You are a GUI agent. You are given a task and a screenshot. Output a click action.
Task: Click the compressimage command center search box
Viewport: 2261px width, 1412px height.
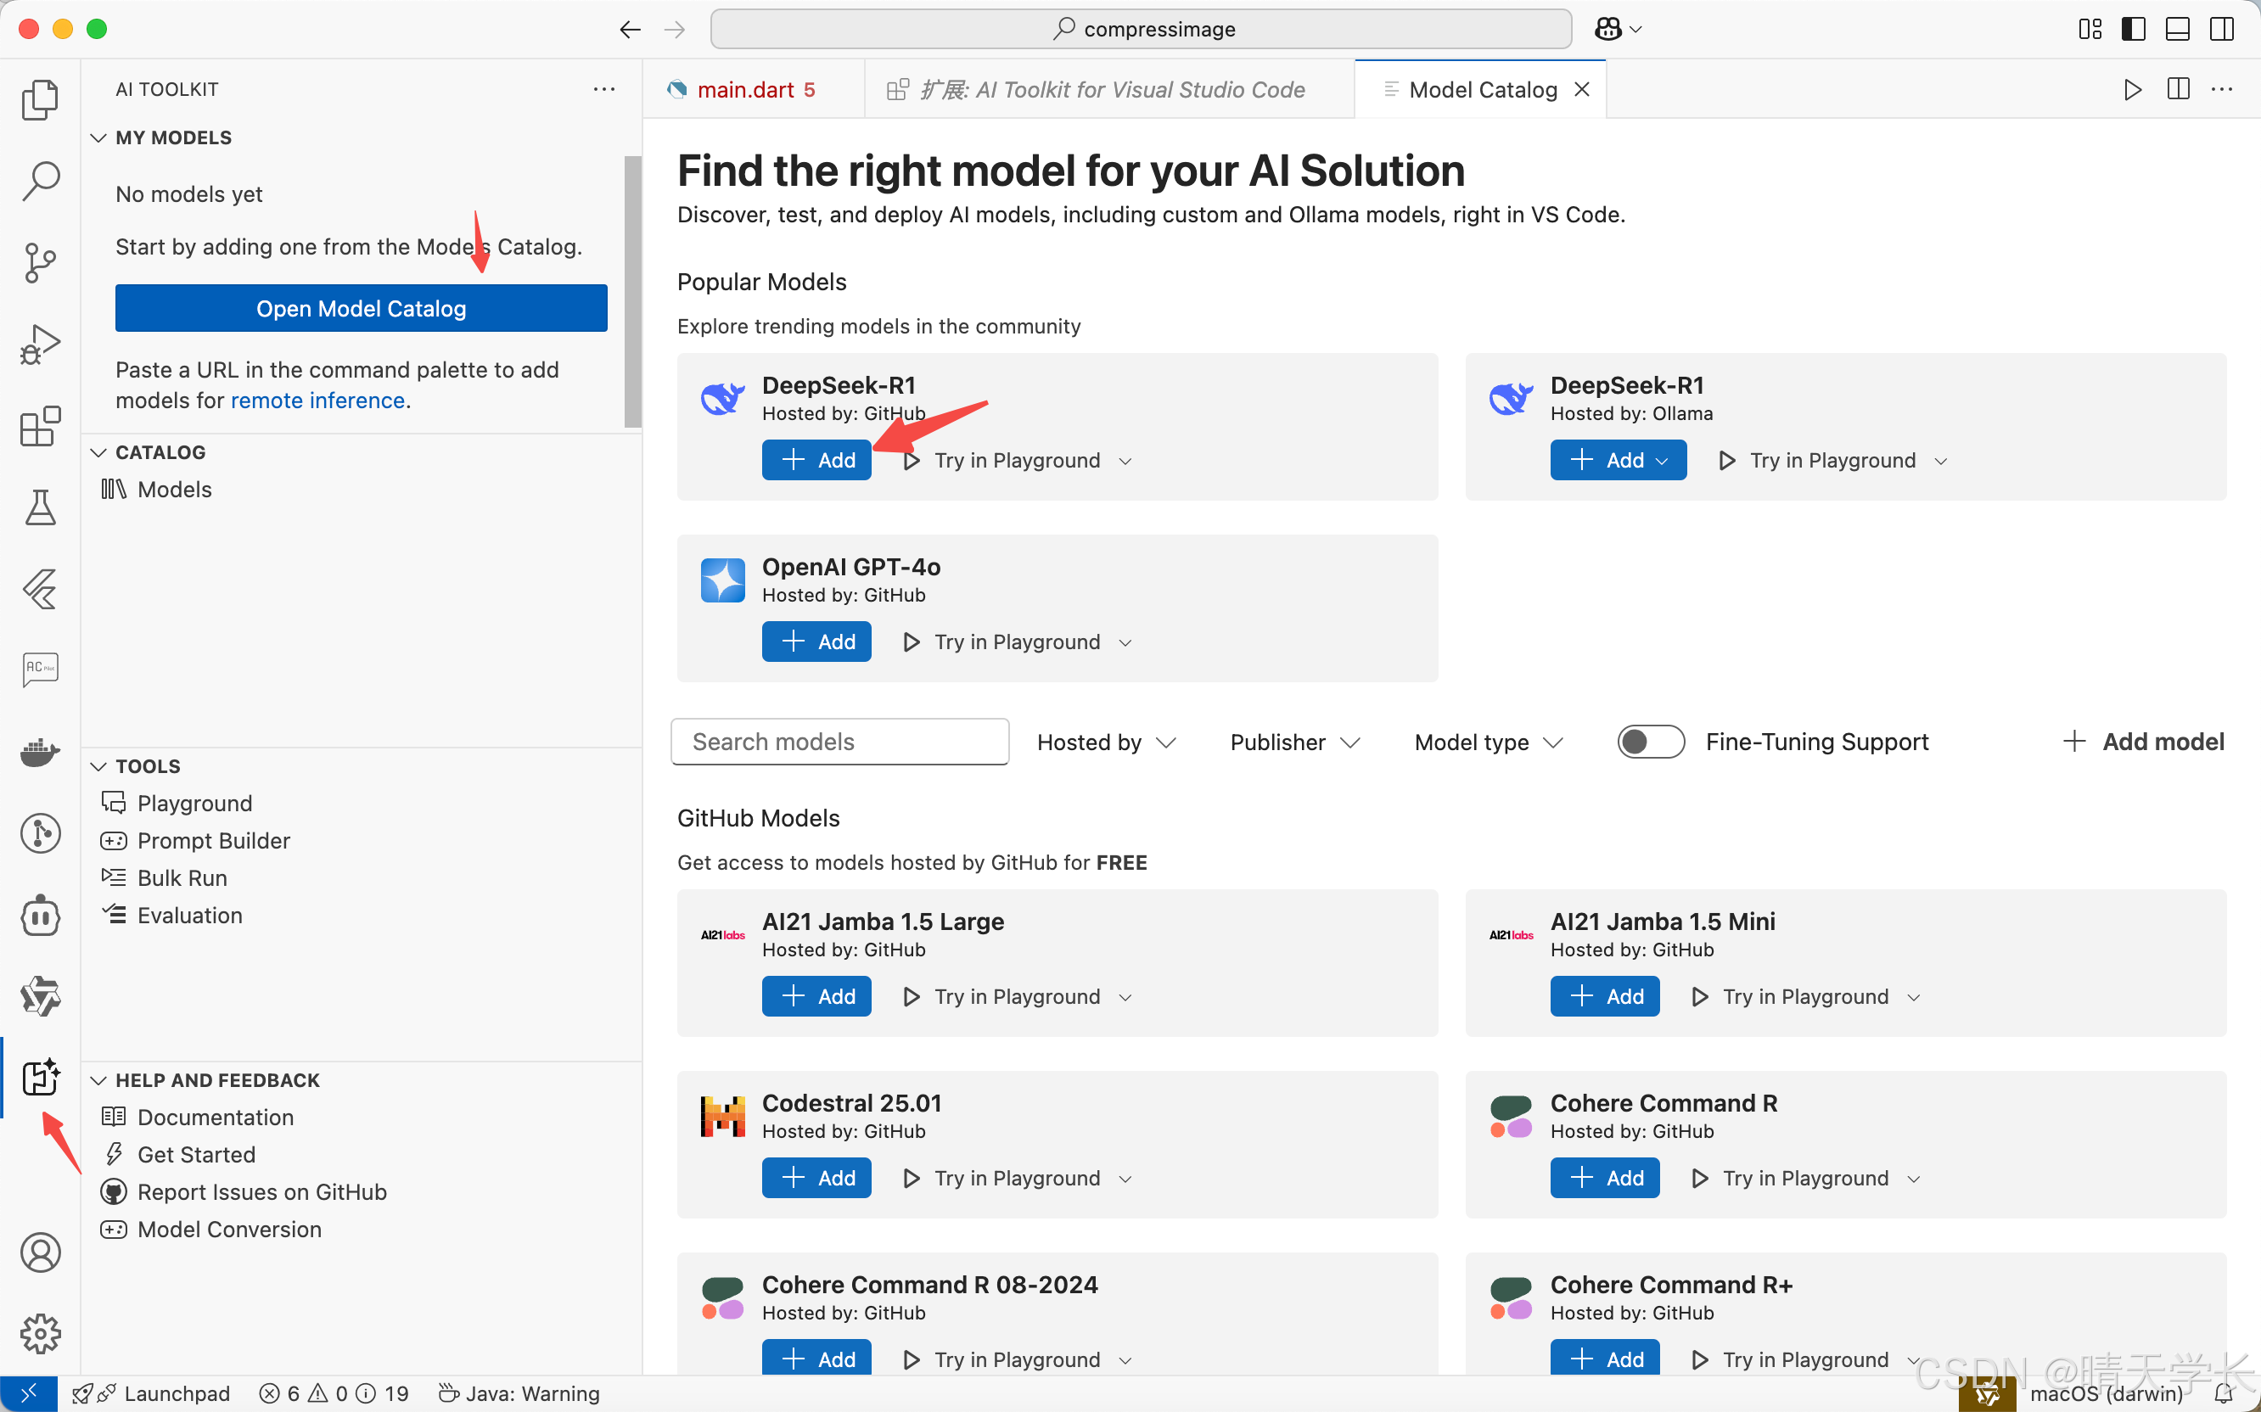(x=1142, y=29)
